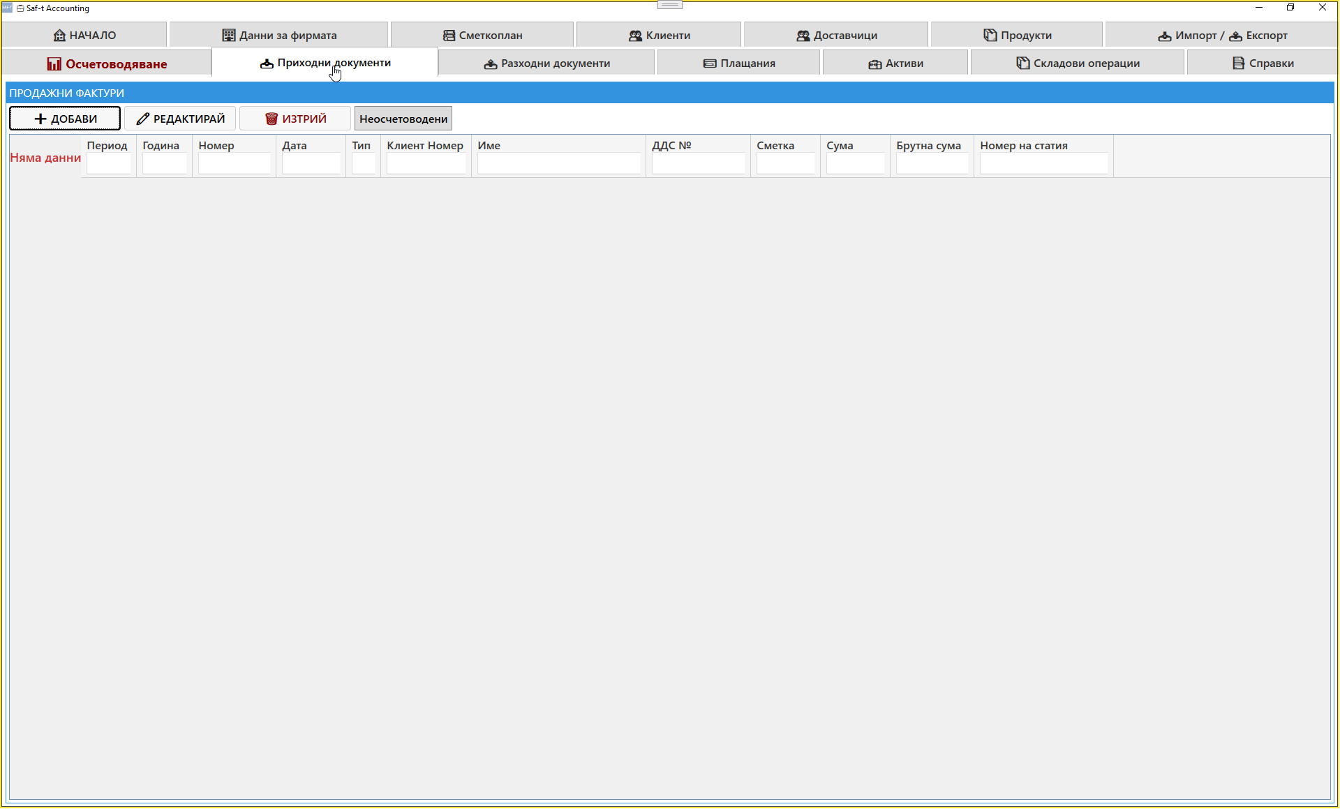Minimize the Saf-t Accounting window
Screen dimensions: 1340x809
pos(1259,8)
